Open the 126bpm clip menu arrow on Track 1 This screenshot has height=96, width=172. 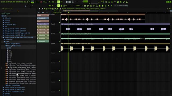[x=62, y=14]
